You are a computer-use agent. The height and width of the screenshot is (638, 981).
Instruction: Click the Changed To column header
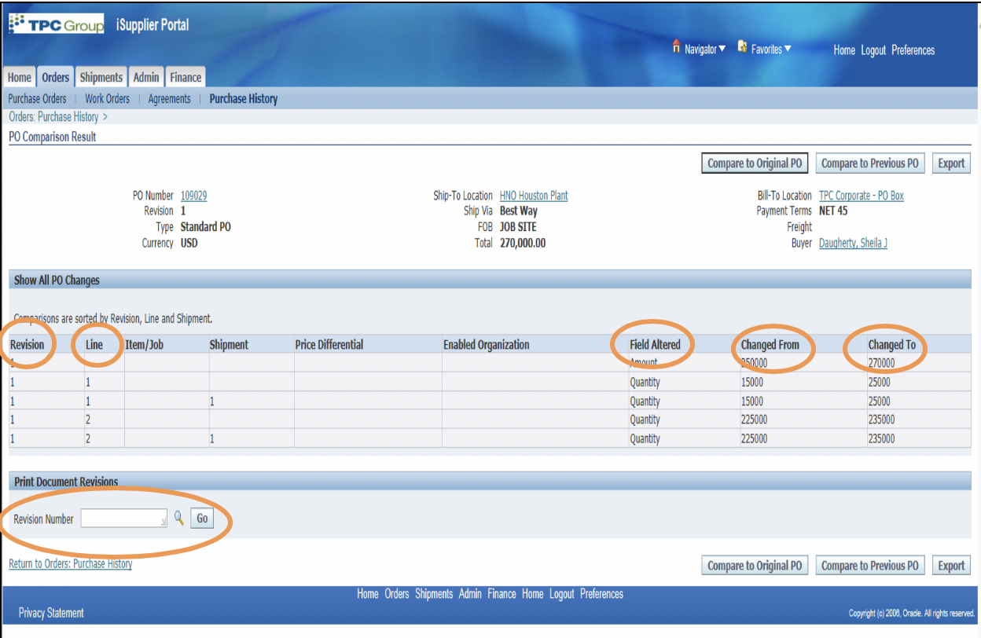(x=892, y=344)
